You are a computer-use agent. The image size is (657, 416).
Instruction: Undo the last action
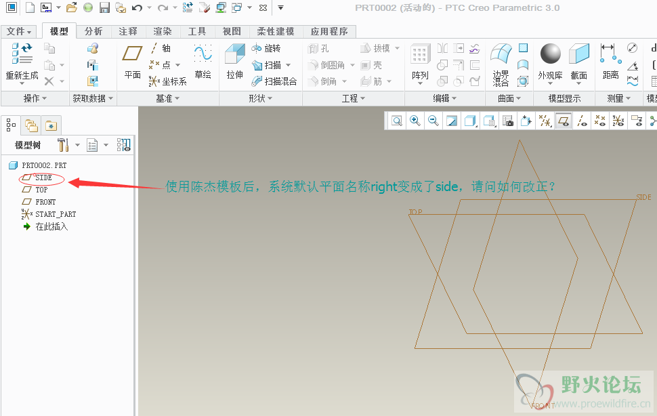click(137, 7)
